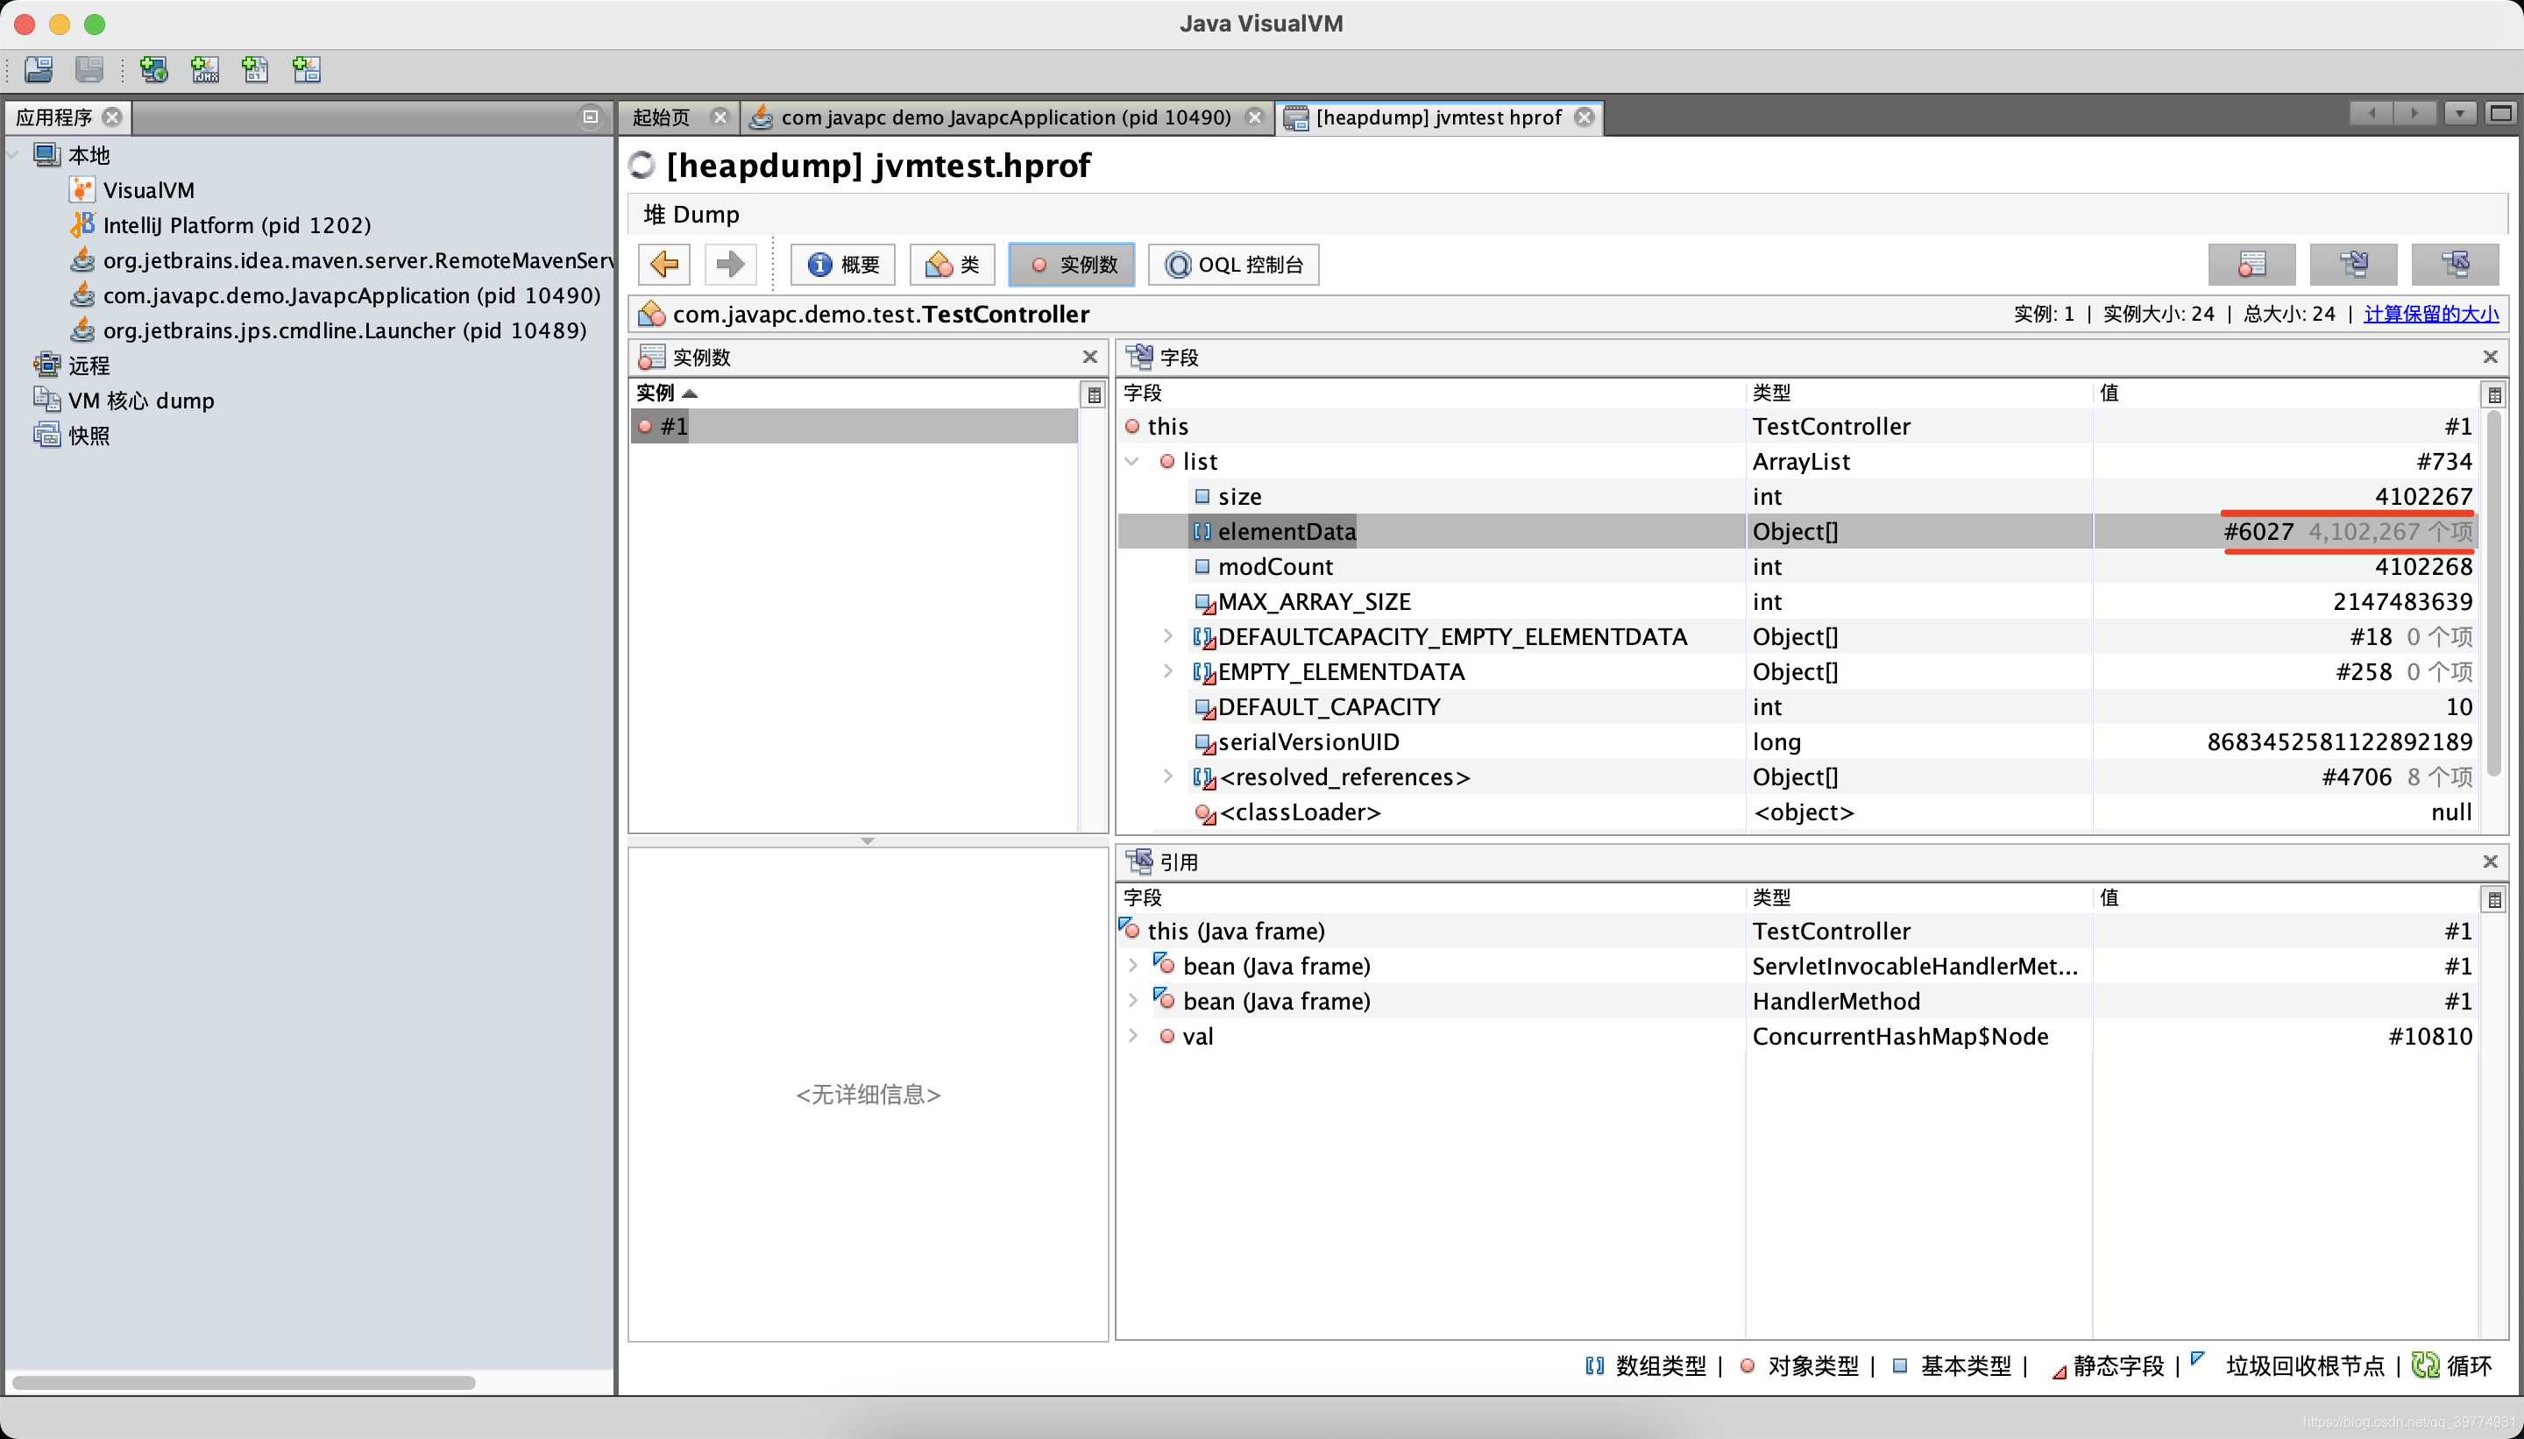The image size is (2524, 1439).
Task: Select IntelliJ Platform pid 1202 in tree
Action: tap(237, 225)
